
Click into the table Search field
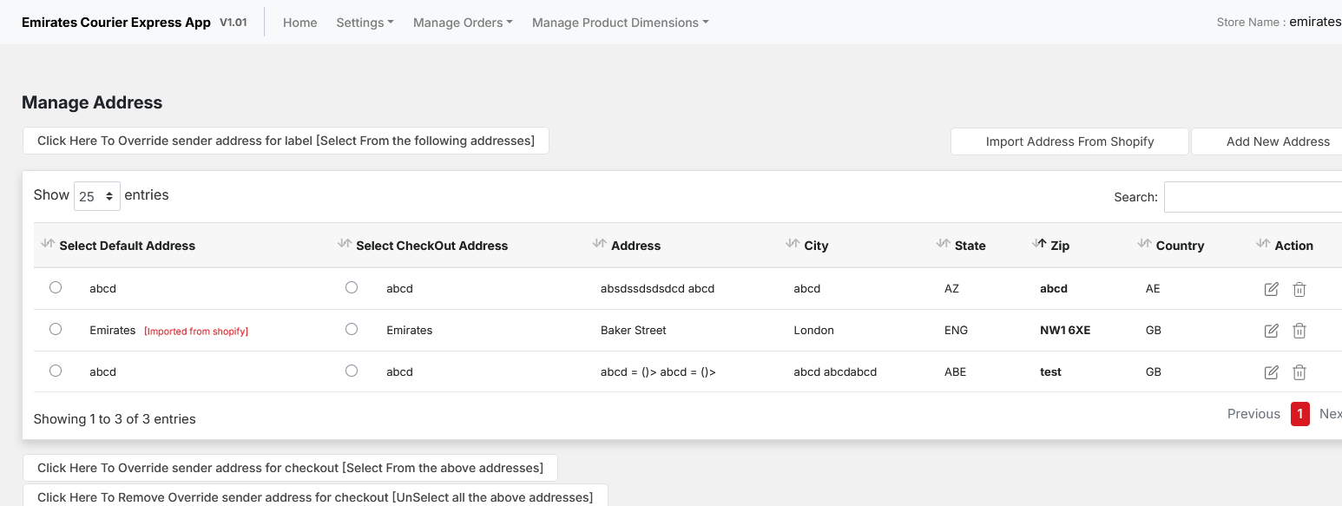pos(1253,197)
